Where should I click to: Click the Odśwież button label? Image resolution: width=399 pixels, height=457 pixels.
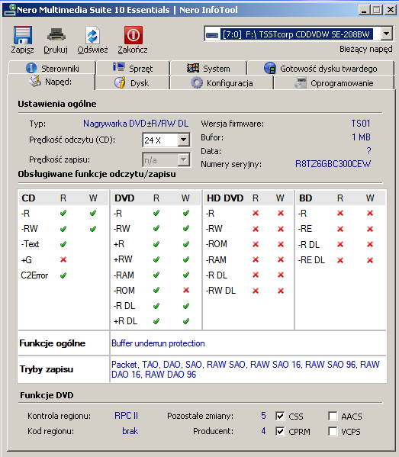click(x=92, y=50)
